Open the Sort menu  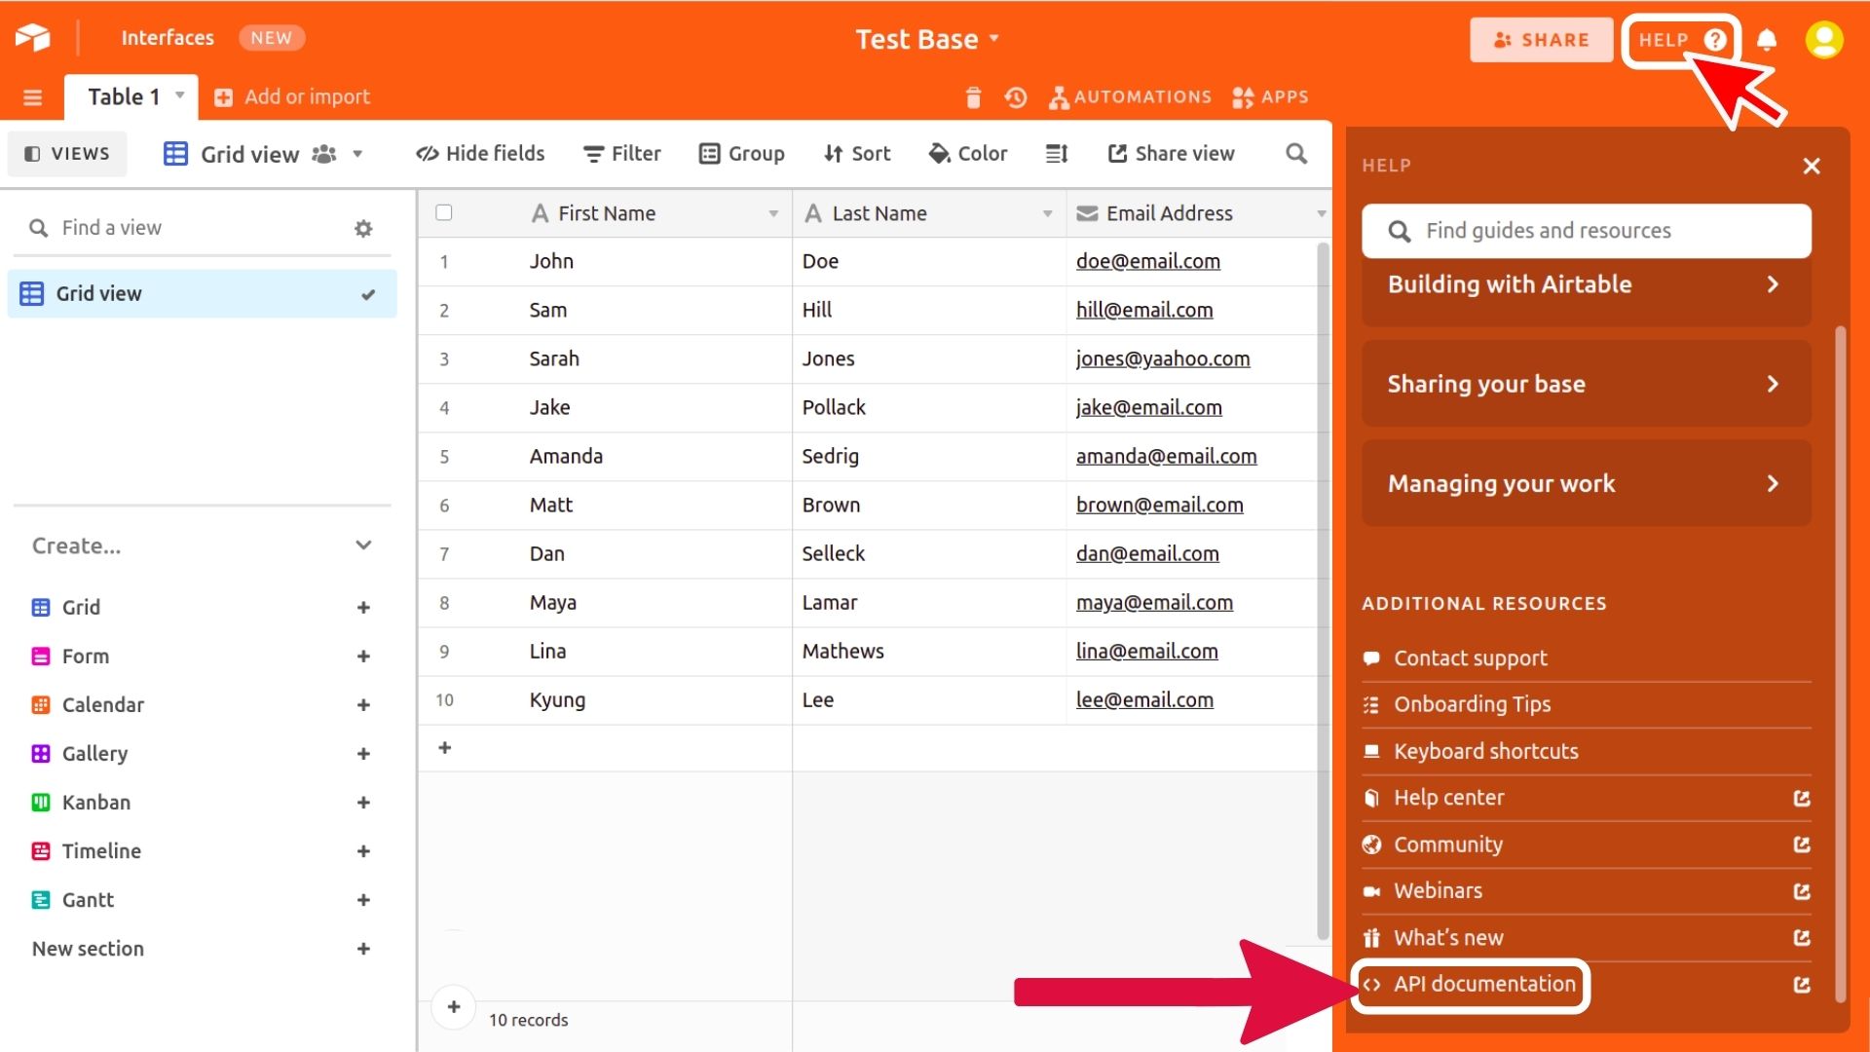click(857, 154)
